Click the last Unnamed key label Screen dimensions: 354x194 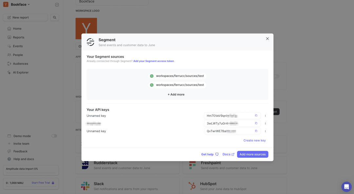tap(96, 131)
